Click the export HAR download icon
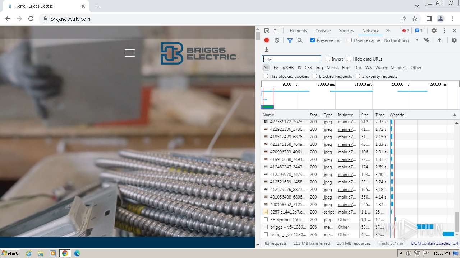The image size is (460, 258). pyautogui.click(x=267, y=49)
